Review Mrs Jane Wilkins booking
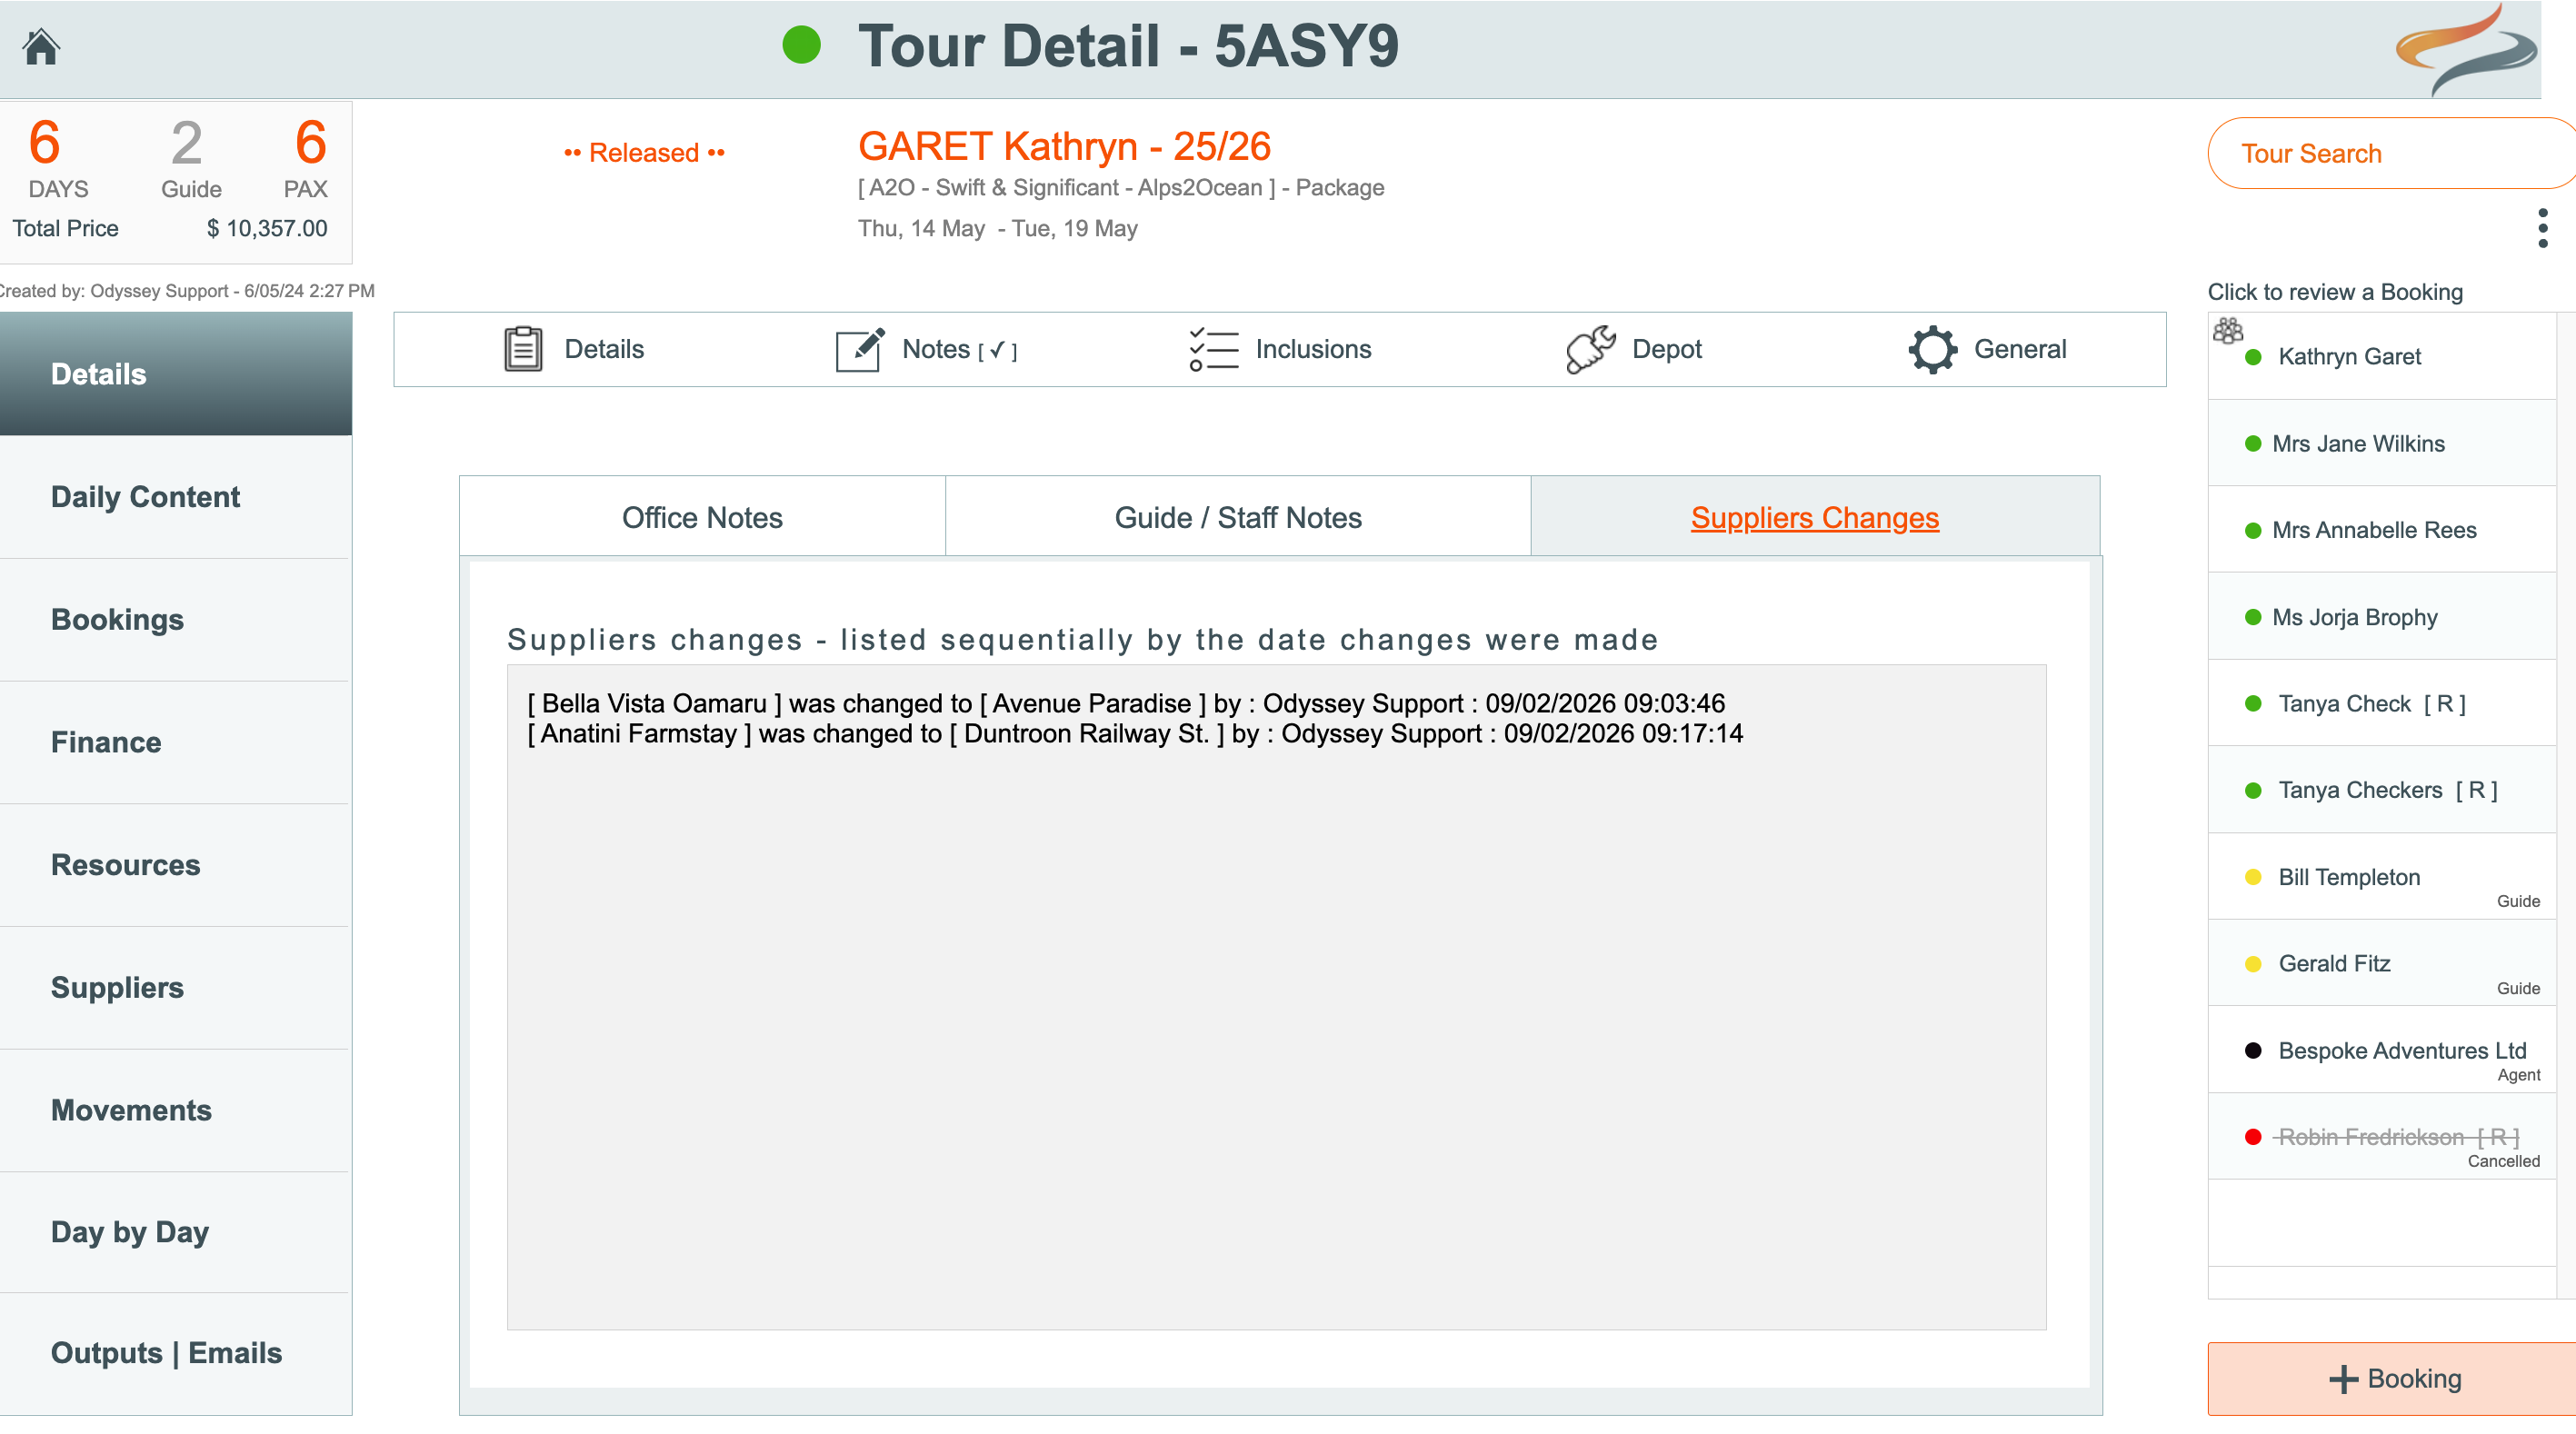2576x1434 pixels. point(2357,443)
